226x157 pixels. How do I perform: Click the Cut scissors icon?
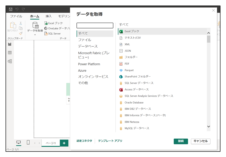pos(21,23)
